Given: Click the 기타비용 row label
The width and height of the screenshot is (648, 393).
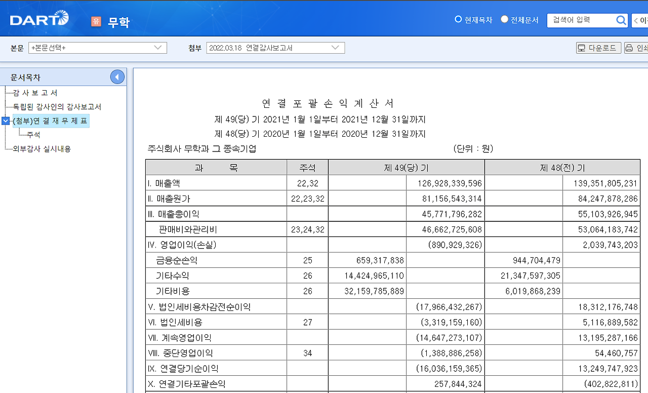Looking at the screenshot, I should click(x=172, y=291).
